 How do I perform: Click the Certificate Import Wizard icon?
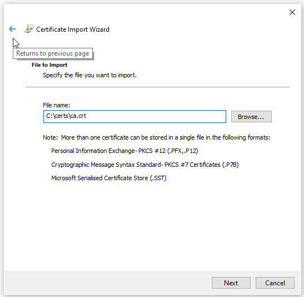(29, 29)
